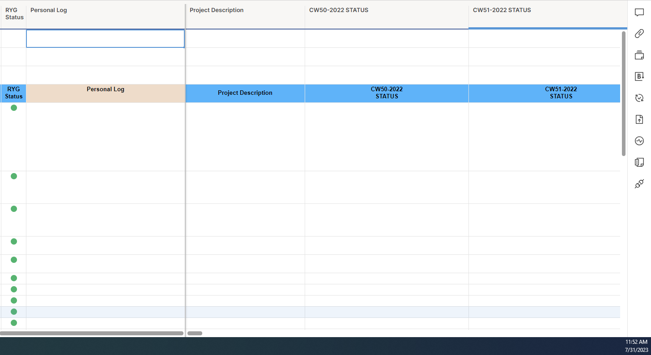
Task: Select the blue Project Description row cell
Action: point(245,93)
